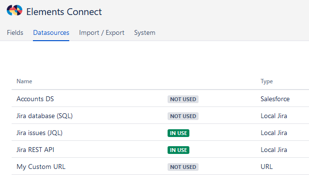
Task: Sort by the Name column header
Action: pyautogui.click(x=24, y=81)
